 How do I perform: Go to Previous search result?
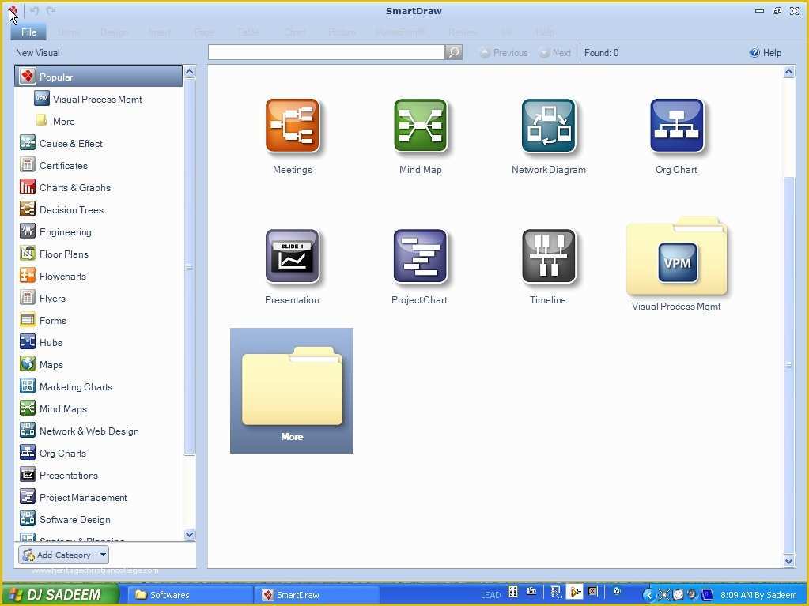[x=504, y=53]
